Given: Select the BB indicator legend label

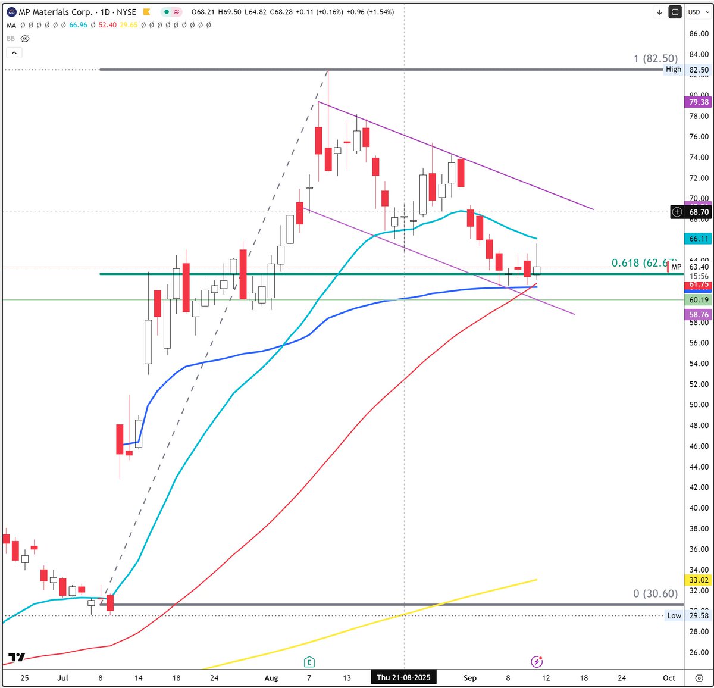Looking at the screenshot, I should point(11,39).
